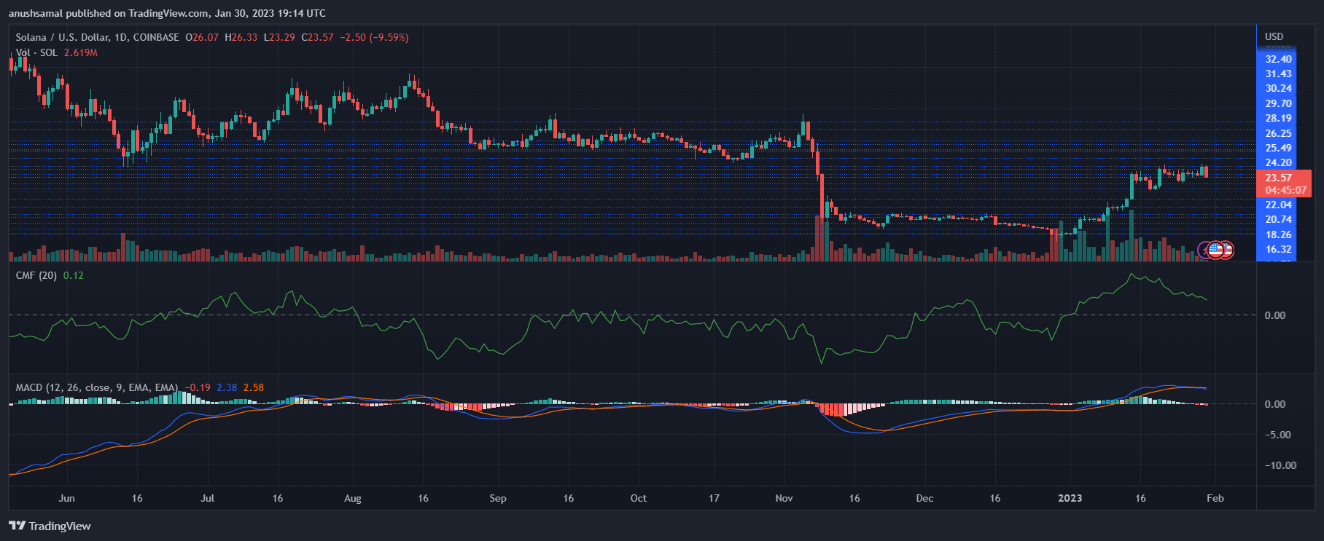
Task: Open the Solana / U.S. Dollar symbol title
Action: [97, 37]
